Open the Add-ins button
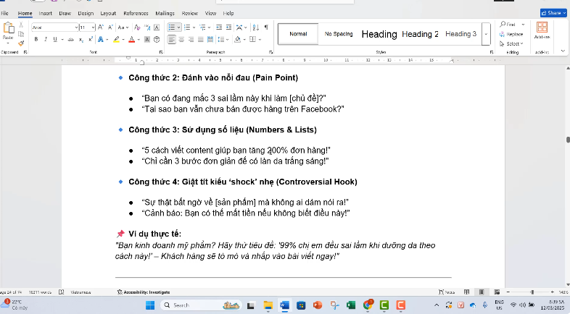The height and width of the screenshot is (314, 570). pyautogui.click(x=542, y=30)
